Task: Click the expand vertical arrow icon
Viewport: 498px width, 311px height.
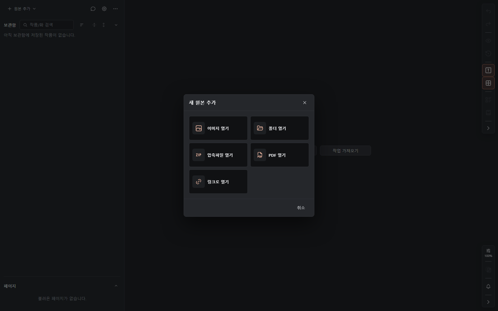Action: pyautogui.click(x=104, y=25)
